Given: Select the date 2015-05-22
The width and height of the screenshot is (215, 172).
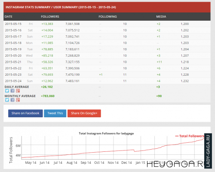Looking at the screenshot, I should click(x=13, y=68).
